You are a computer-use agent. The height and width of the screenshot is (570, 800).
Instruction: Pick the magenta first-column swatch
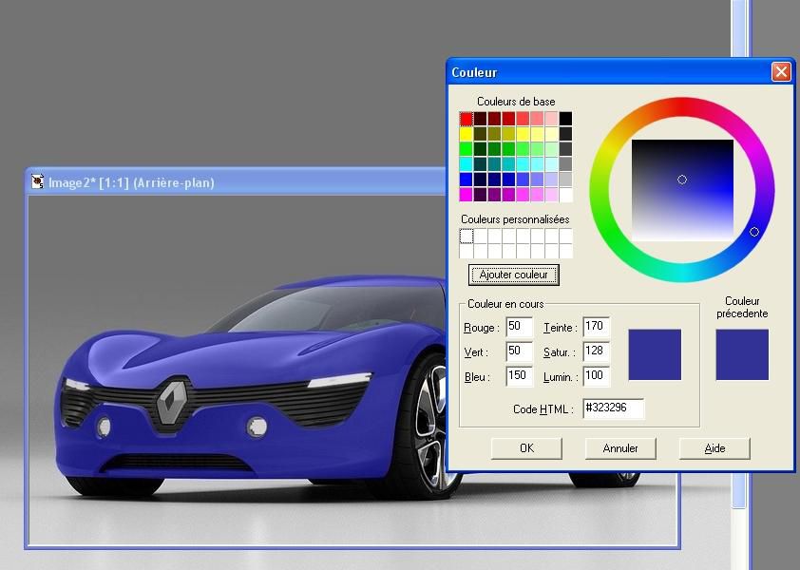[x=467, y=195]
